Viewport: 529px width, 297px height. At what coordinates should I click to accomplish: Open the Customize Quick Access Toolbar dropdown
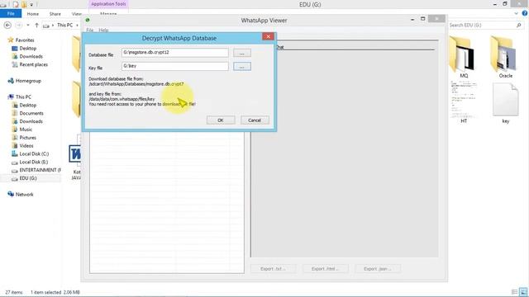tap(31, 5)
